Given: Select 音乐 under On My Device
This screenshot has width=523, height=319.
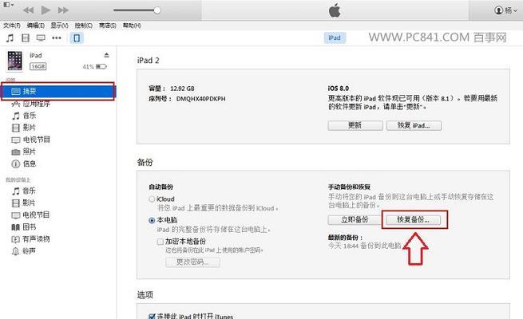Looking at the screenshot, I should tap(30, 191).
